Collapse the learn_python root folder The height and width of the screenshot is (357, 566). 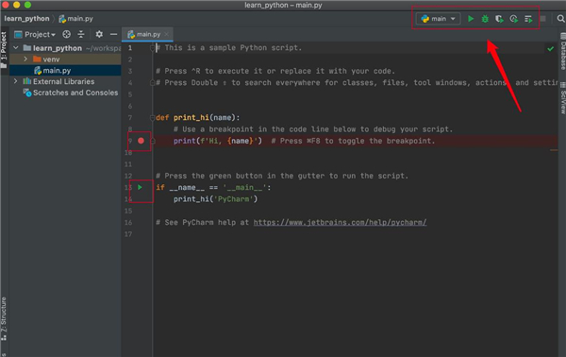[16, 48]
